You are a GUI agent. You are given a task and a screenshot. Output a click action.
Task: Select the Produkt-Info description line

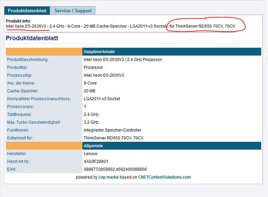coord(120,26)
